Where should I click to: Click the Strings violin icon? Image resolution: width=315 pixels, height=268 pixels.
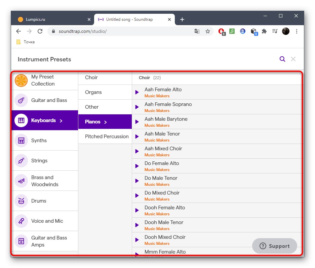pos(21,161)
